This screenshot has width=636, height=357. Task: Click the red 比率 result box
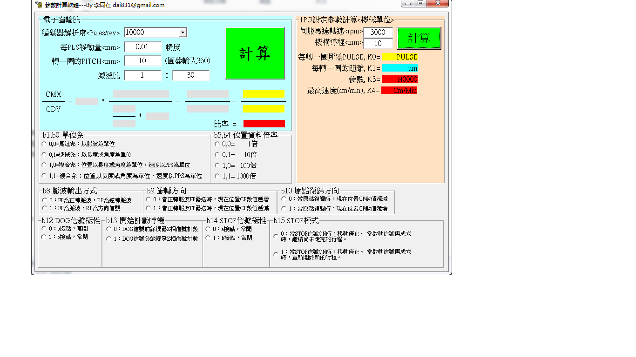(264, 124)
